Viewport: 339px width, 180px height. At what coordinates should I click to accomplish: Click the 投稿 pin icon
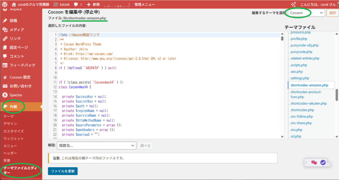[x=5, y=21]
